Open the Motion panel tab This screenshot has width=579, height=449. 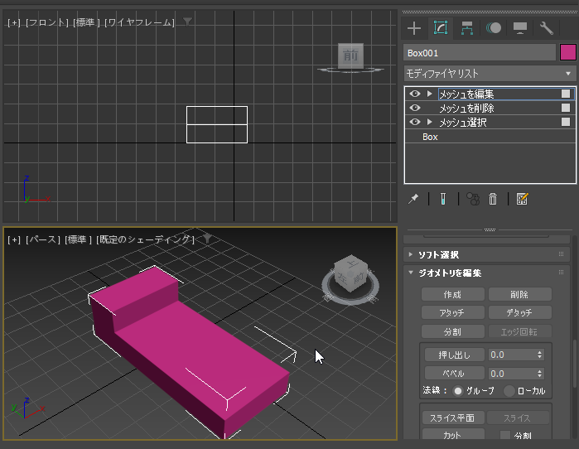point(494,28)
